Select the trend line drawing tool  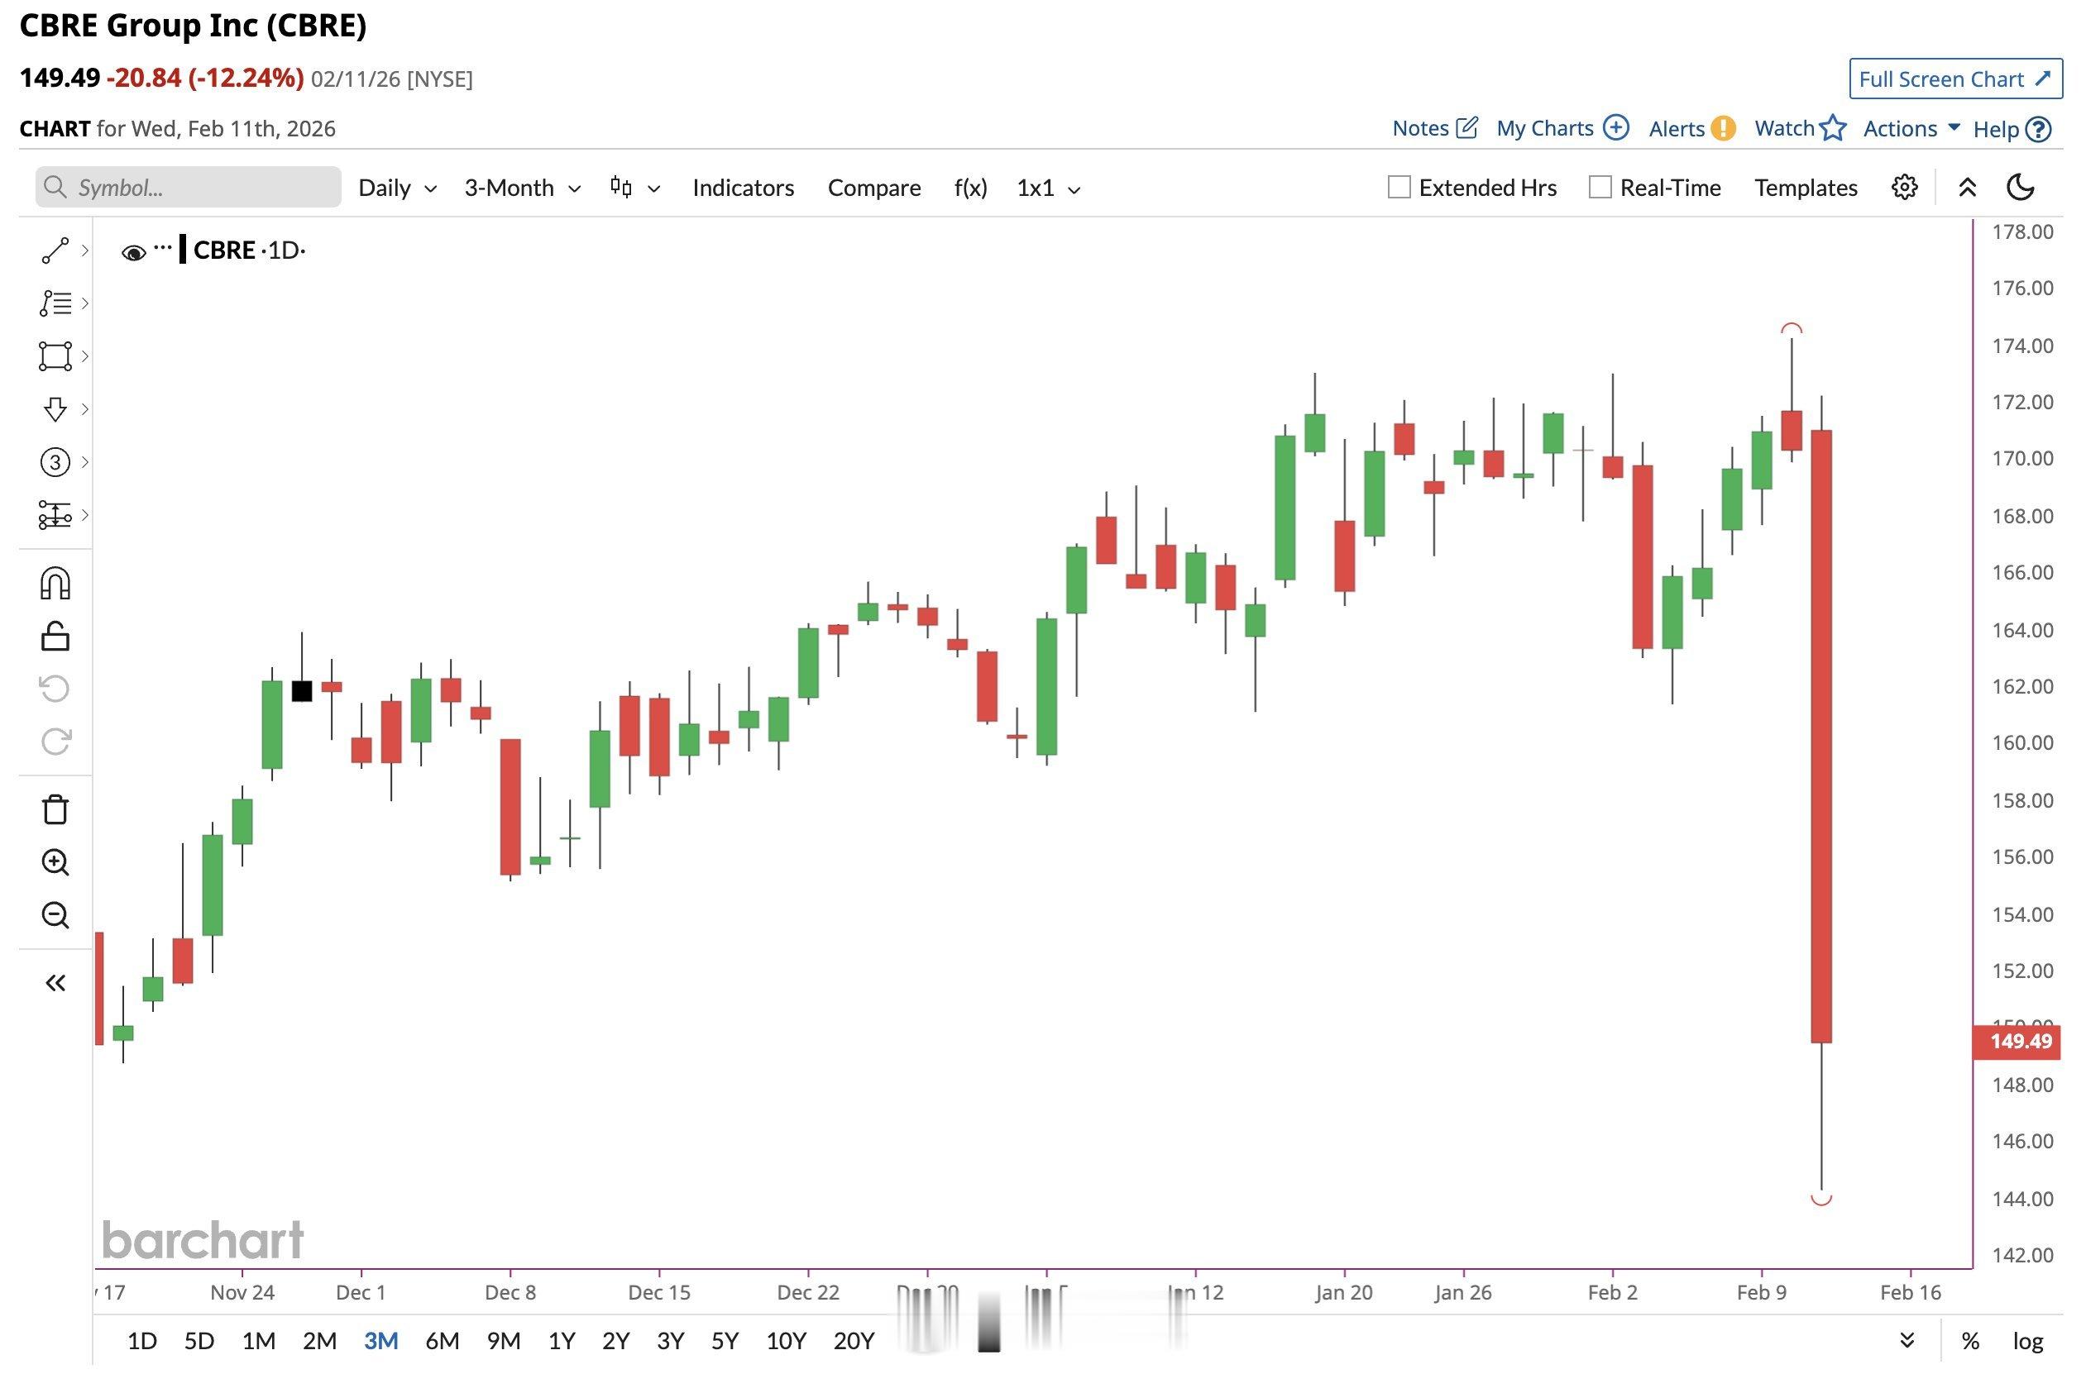(x=55, y=250)
